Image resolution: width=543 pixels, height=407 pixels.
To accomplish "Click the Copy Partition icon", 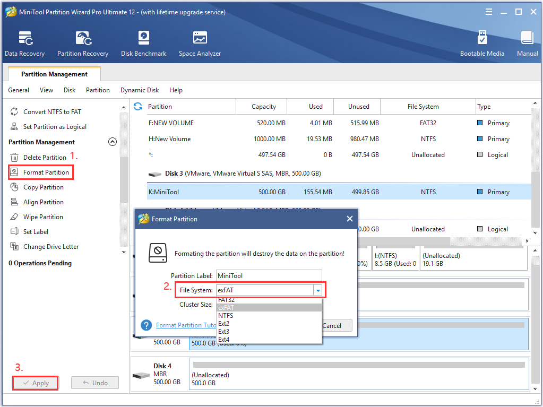I will [14, 187].
